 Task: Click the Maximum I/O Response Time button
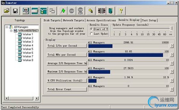(67, 72)
